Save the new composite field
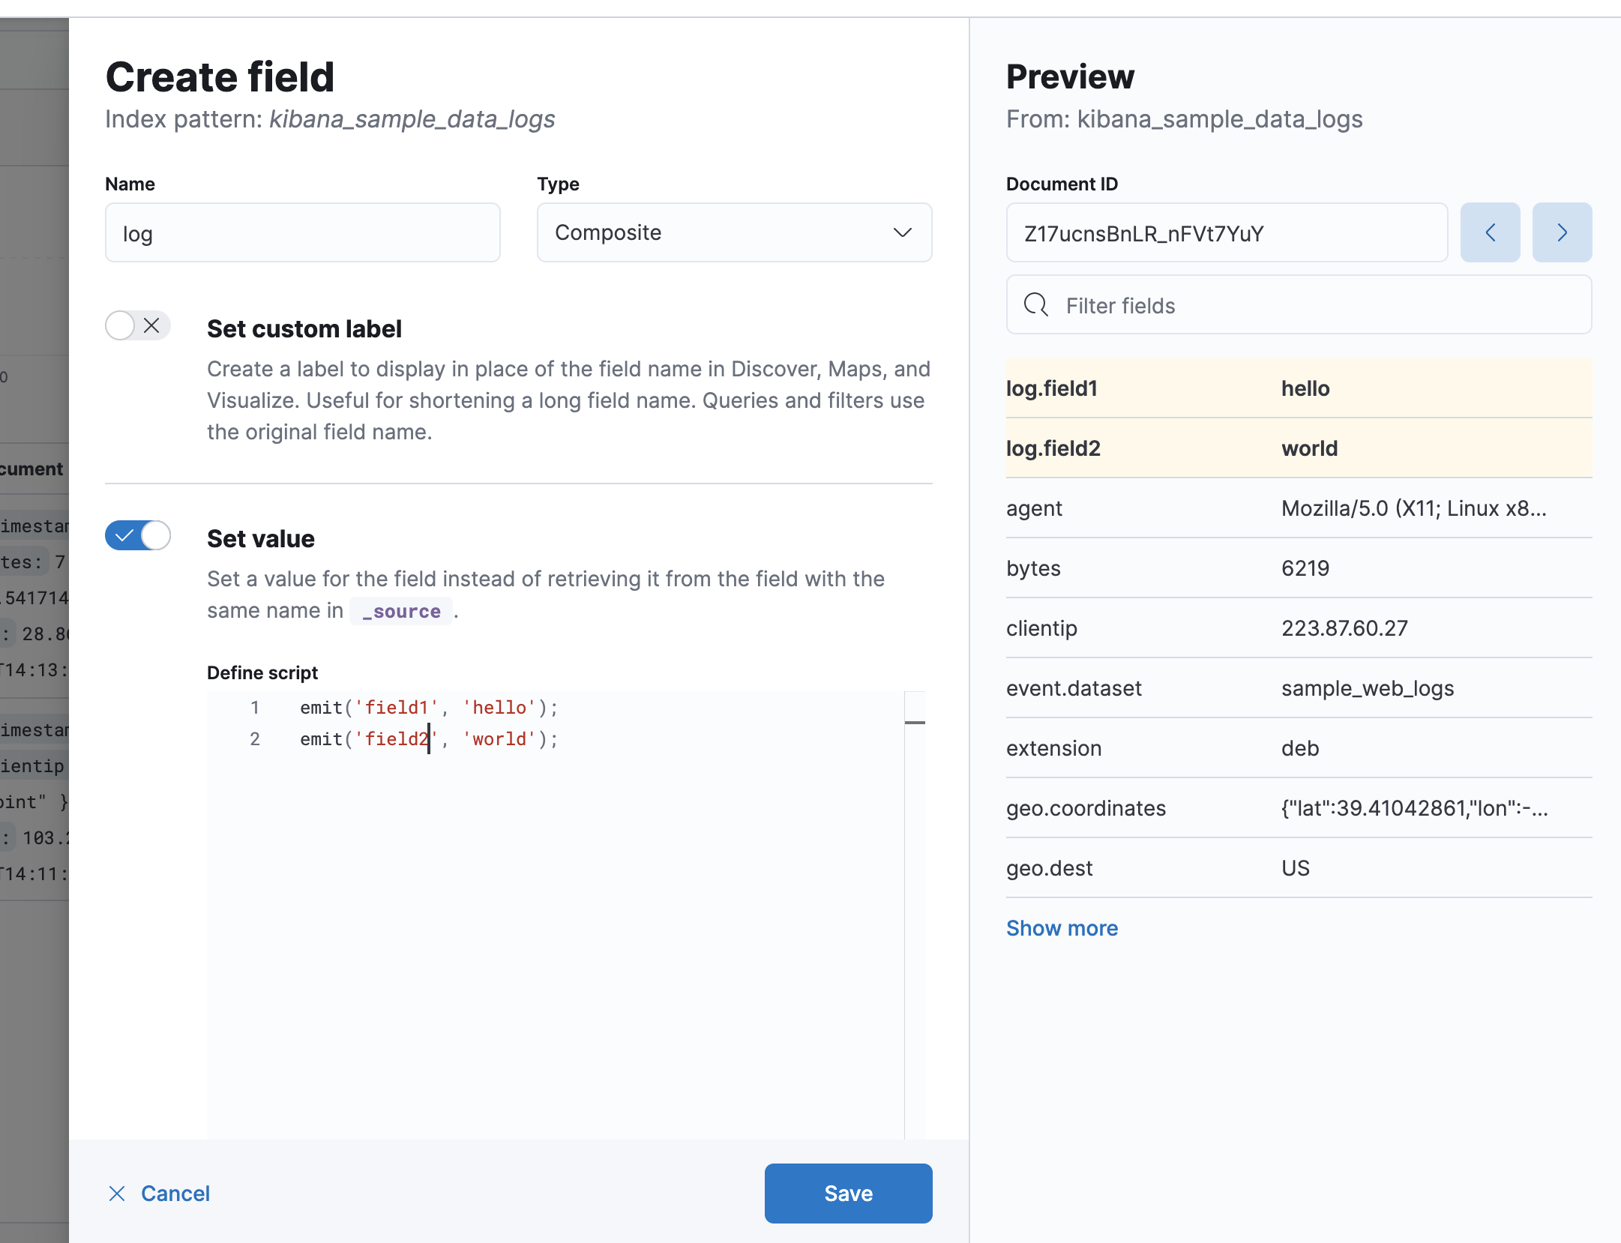 tap(847, 1194)
